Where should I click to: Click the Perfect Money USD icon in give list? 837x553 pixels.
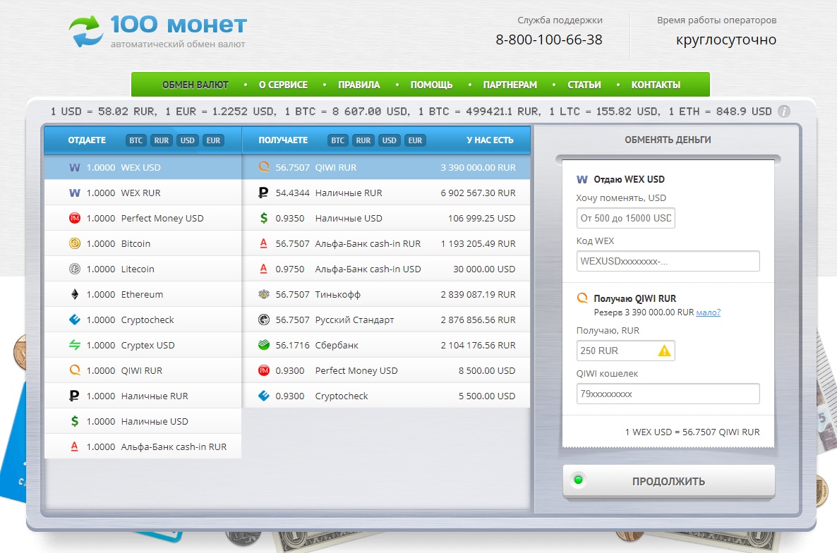pos(75,218)
